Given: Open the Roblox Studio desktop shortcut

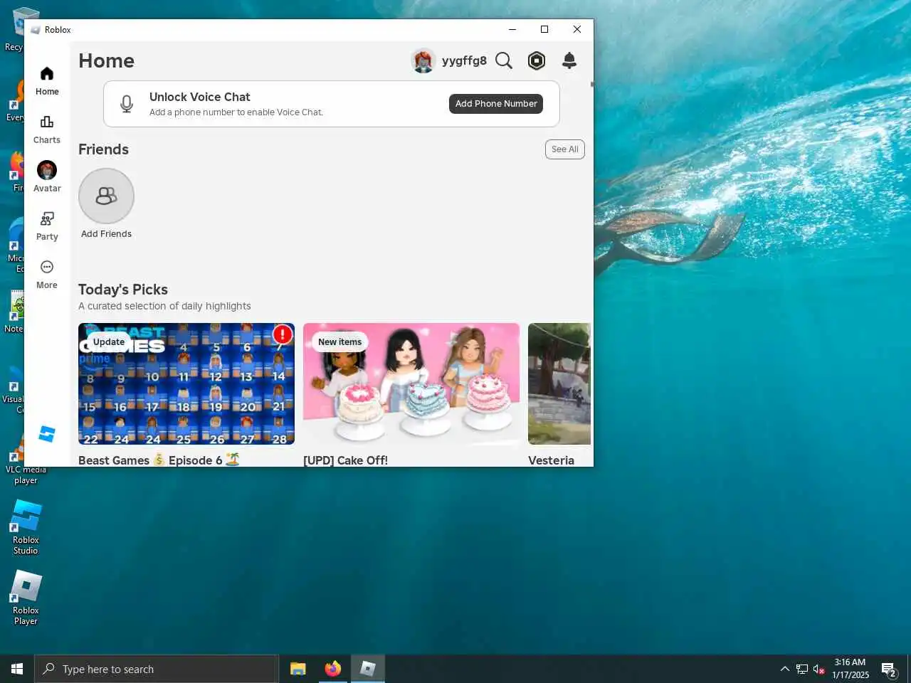Looking at the screenshot, I should pos(26,527).
